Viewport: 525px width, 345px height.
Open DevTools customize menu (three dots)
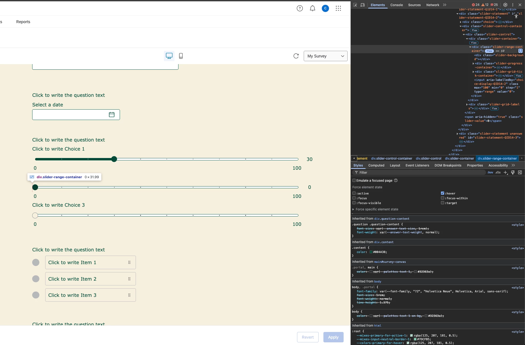tap(512, 5)
